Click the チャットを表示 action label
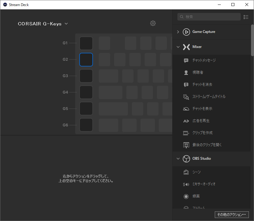 (202, 109)
